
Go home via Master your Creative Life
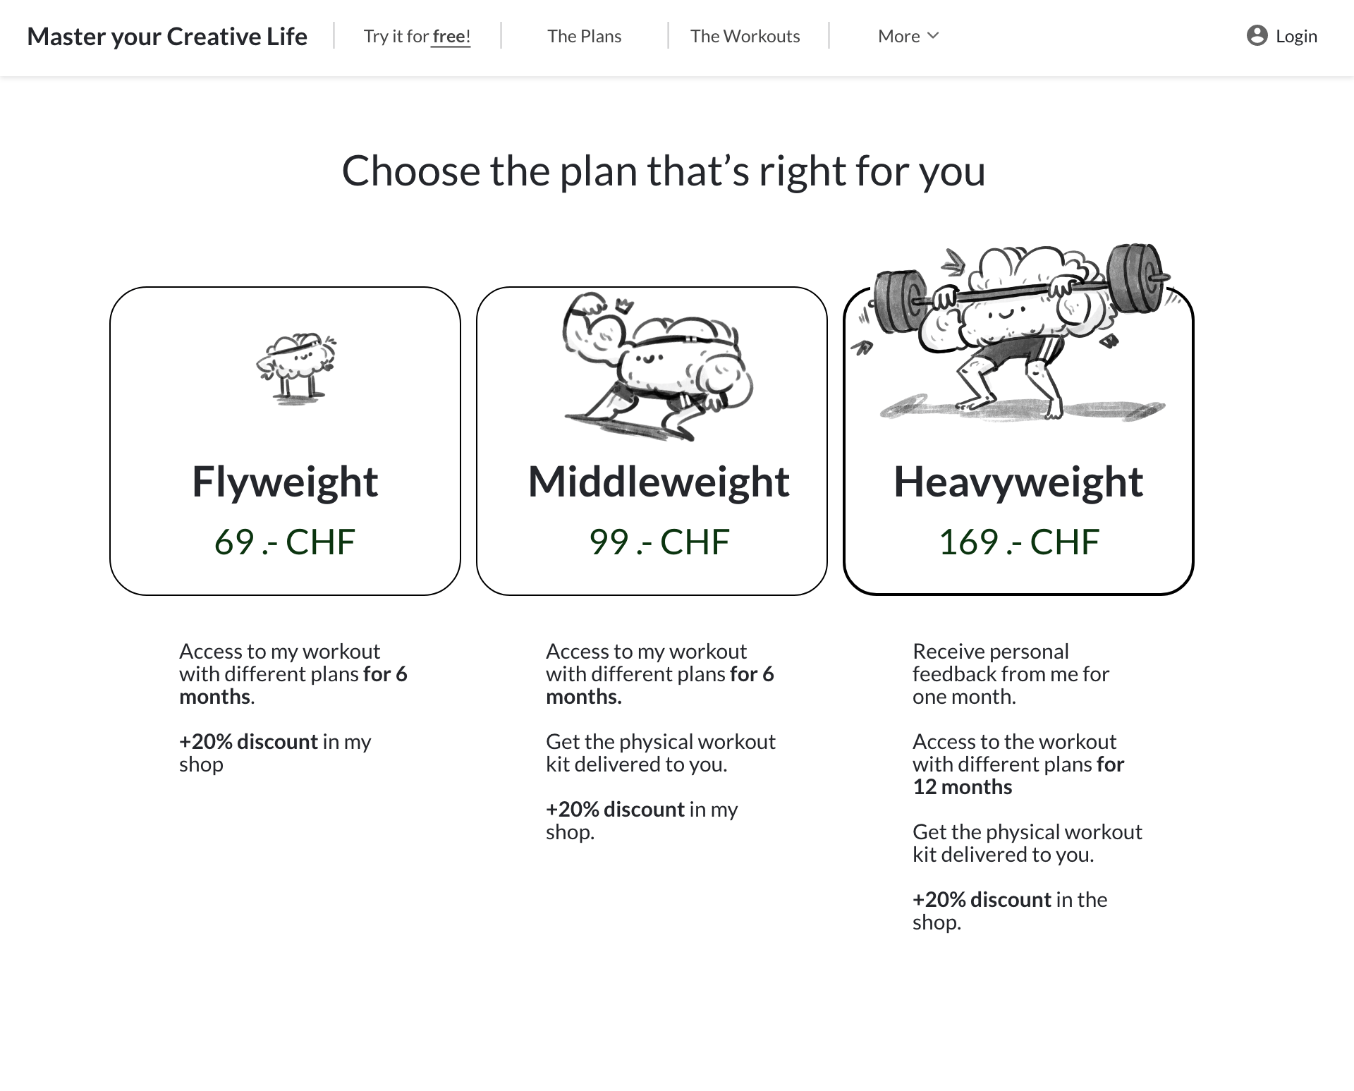point(167,36)
